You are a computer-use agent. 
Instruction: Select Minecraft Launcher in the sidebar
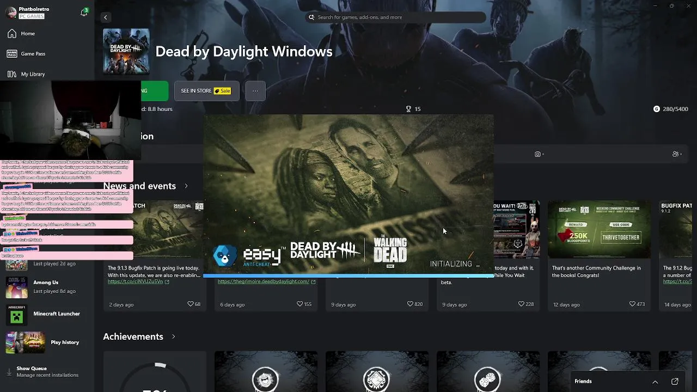(47, 314)
